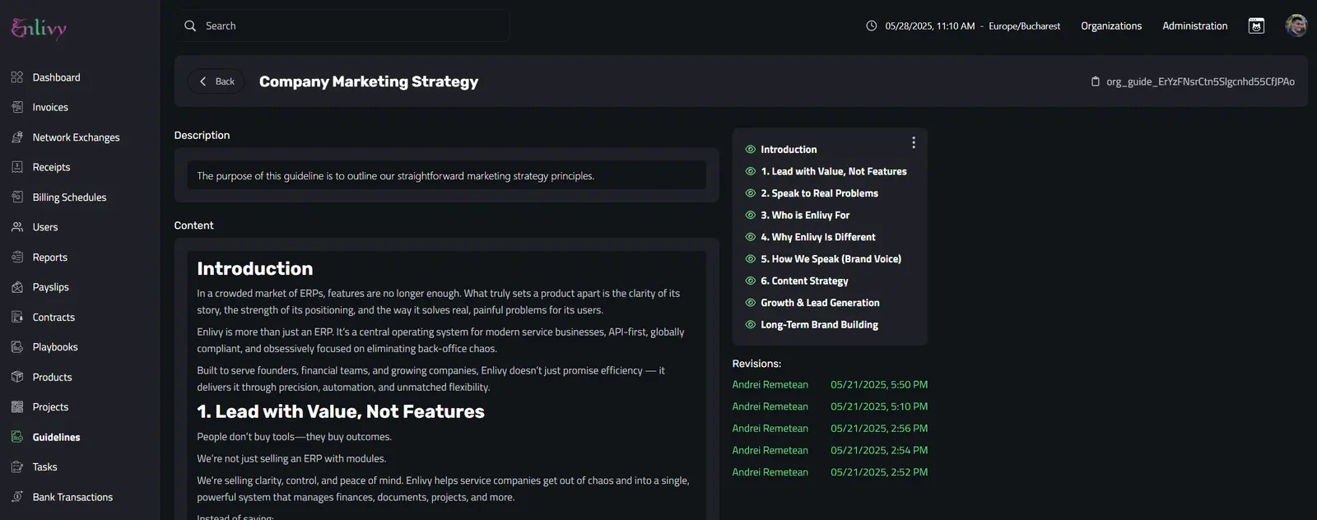The width and height of the screenshot is (1317, 520).
Task: Open the three-dot outline options menu
Action: 914,142
